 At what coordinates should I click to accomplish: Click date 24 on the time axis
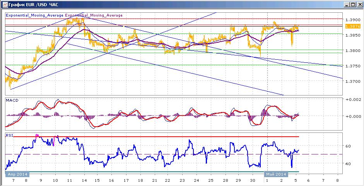[197, 180]
